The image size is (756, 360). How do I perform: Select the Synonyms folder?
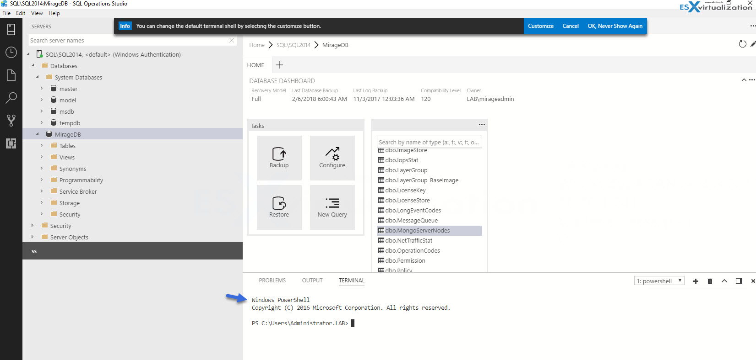click(73, 169)
